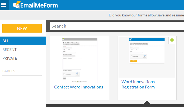Expand the LABELS section
The image size is (184, 107).
9,71
